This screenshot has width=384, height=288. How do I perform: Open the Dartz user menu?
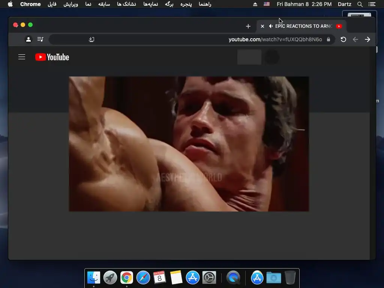coord(344,4)
